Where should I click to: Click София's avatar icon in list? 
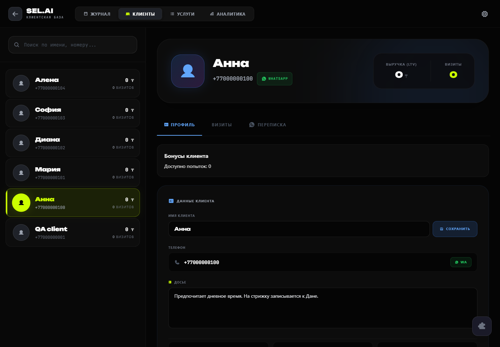coord(21,113)
